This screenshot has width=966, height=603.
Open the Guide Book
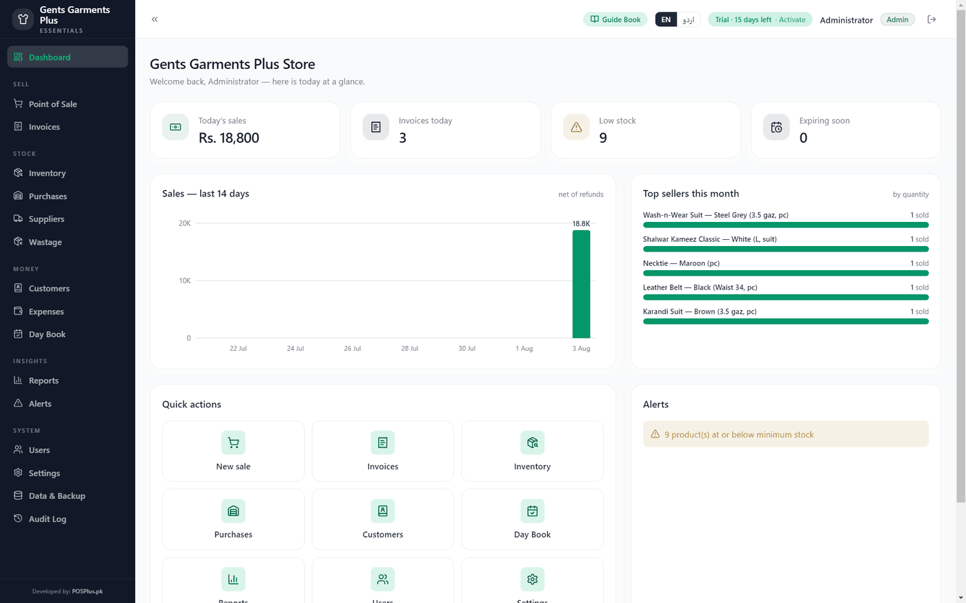pos(615,19)
